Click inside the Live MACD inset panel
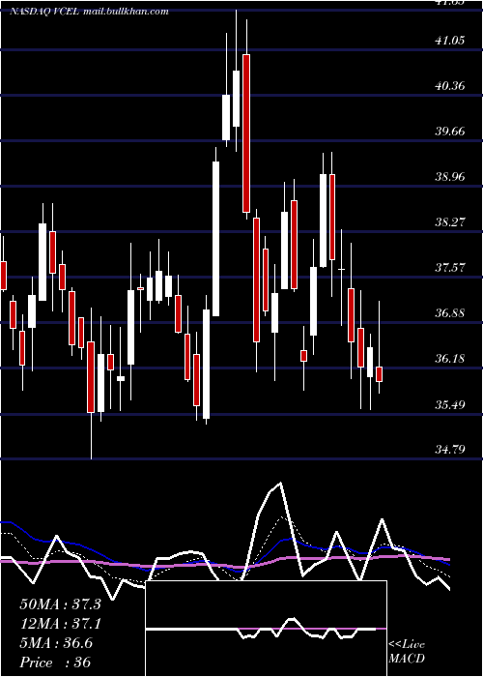Image resolution: width=483 pixels, height=677 pixels. tap(266, 629)
